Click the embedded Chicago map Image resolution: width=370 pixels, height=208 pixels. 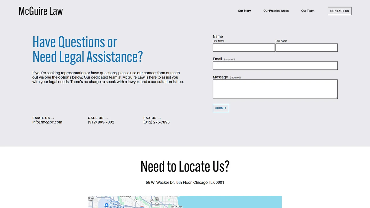coord(185,202)
